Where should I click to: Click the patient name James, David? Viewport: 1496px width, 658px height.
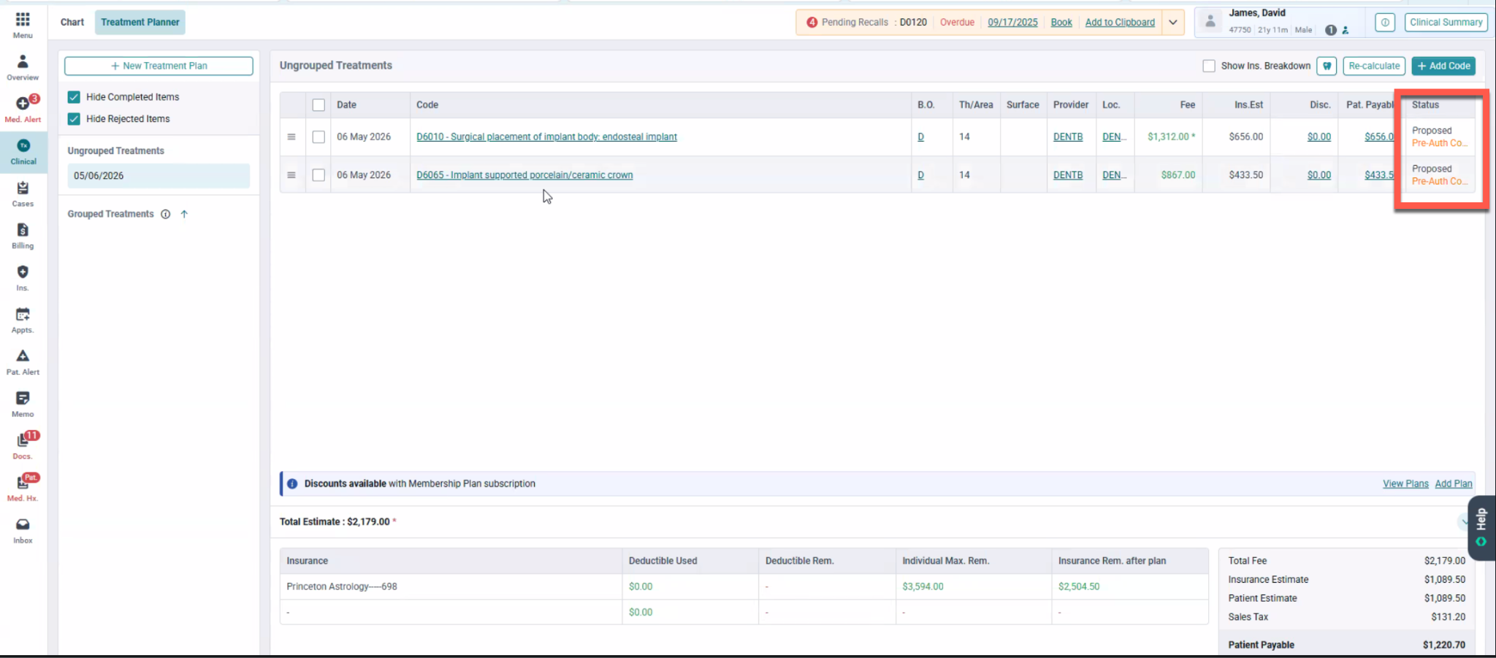pyautogui.click(x=1257, y=13)
